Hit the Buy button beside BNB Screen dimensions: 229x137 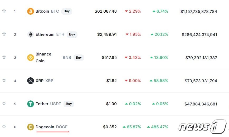pos(79,58)
